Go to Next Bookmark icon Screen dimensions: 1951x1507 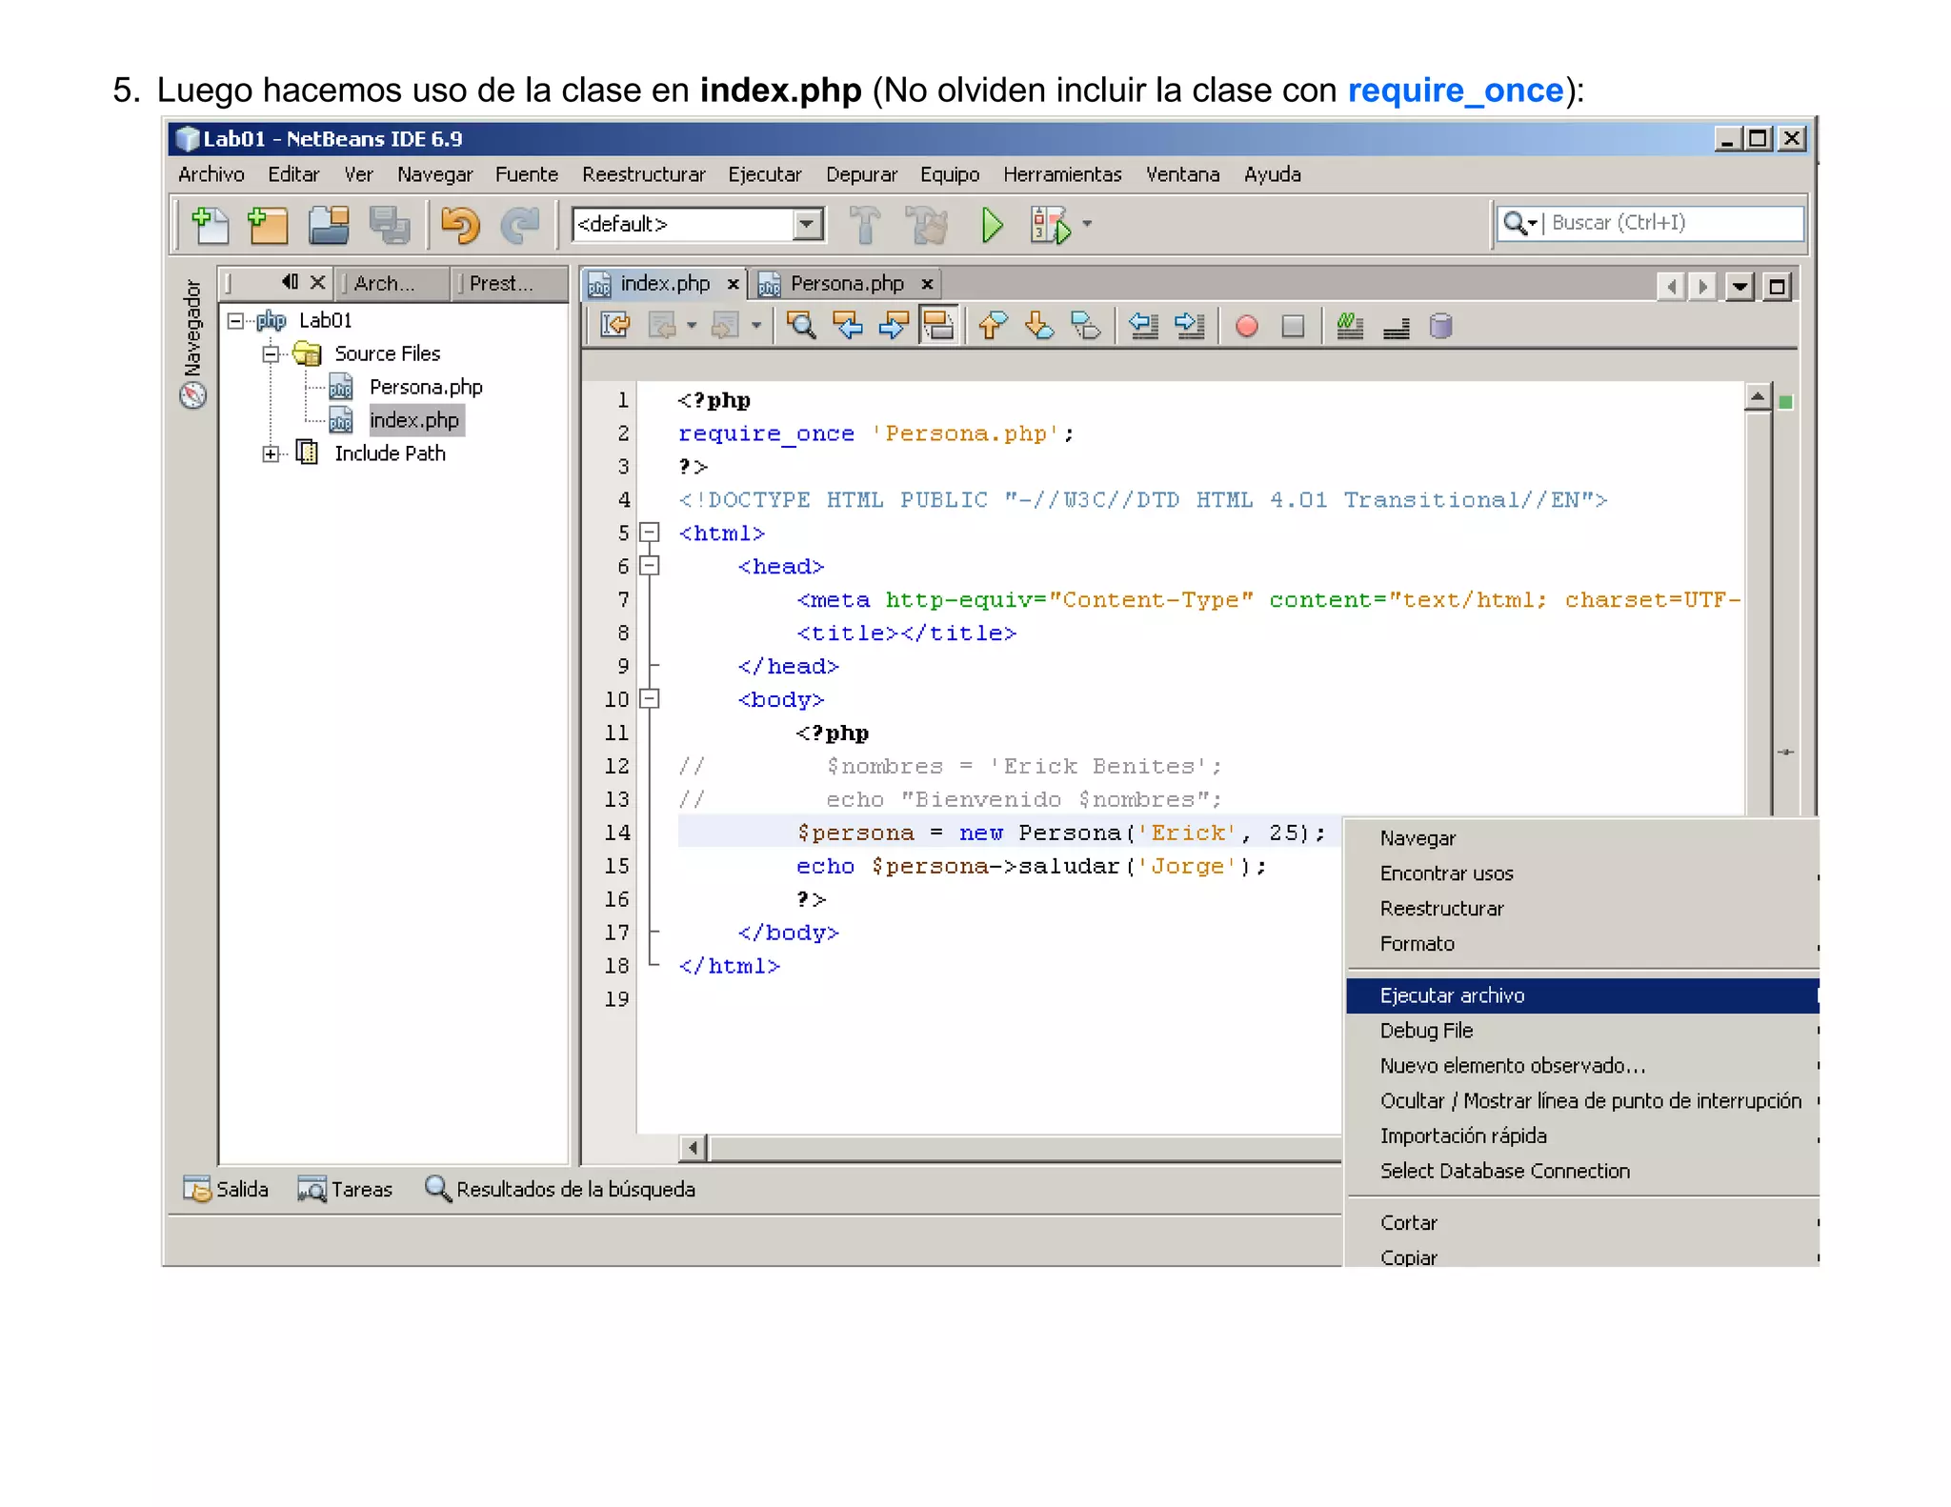coord(1038,326)
